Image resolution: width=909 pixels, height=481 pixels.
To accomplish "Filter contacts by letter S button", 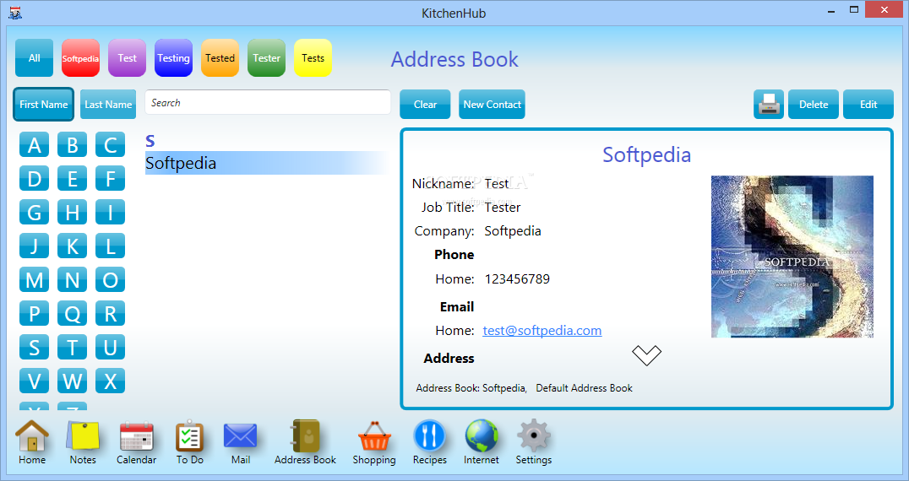I will (34, 348).
